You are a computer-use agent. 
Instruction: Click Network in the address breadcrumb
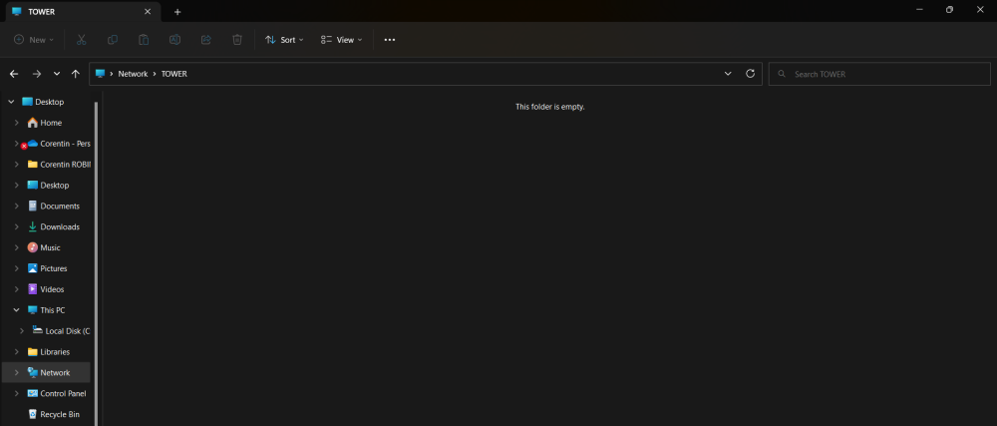pos(133,74)
